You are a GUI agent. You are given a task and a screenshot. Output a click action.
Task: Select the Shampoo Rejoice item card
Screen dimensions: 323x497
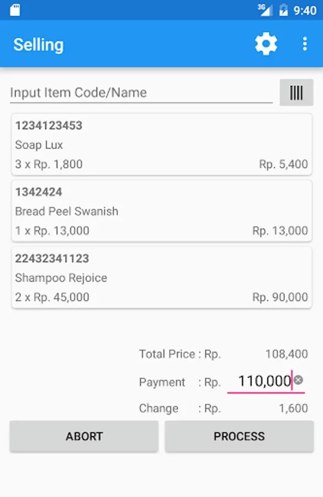click(x=161, y=277)
